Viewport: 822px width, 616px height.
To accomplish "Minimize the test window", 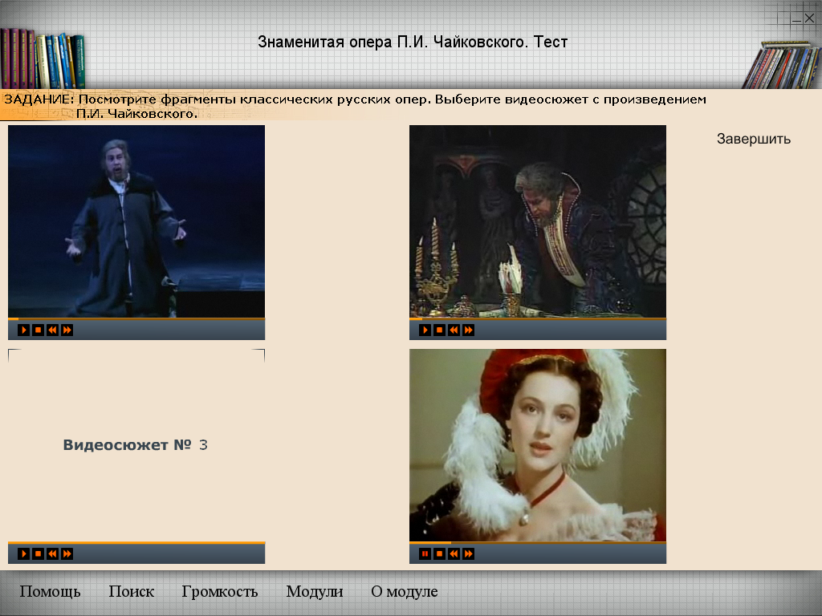I will coord(797,19).
